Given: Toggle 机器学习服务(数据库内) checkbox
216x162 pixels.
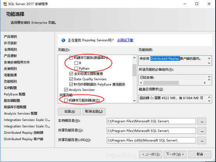Looking at the screenshot, I should pyautogui.click(x=71, y=58).
